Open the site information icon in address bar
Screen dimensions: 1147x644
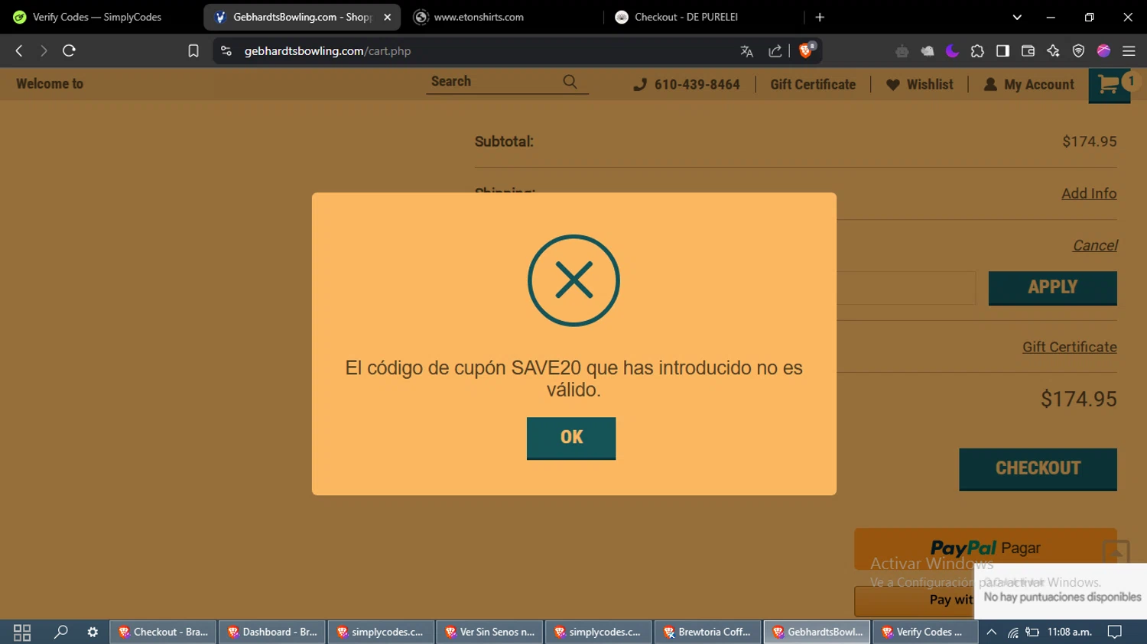(x=226, y=50)
